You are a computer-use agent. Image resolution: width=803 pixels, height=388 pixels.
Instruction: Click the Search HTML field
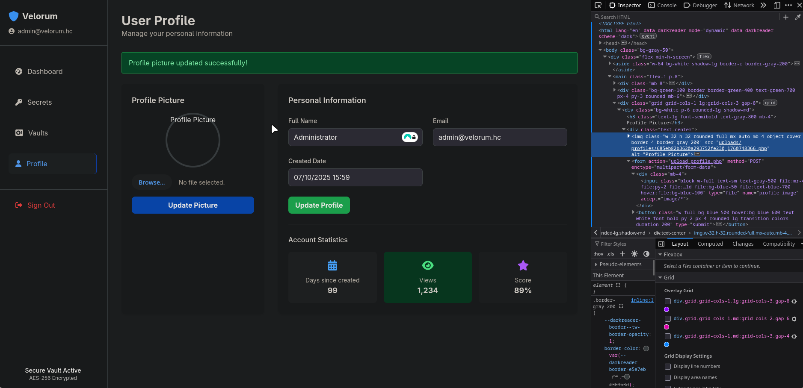(684, 17)
